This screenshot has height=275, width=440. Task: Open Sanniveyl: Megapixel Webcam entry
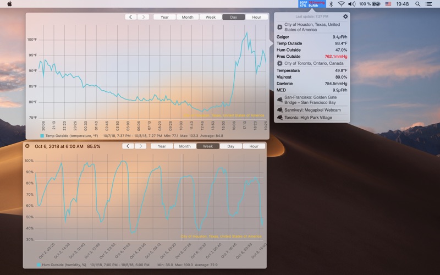[x=312, y=110]
